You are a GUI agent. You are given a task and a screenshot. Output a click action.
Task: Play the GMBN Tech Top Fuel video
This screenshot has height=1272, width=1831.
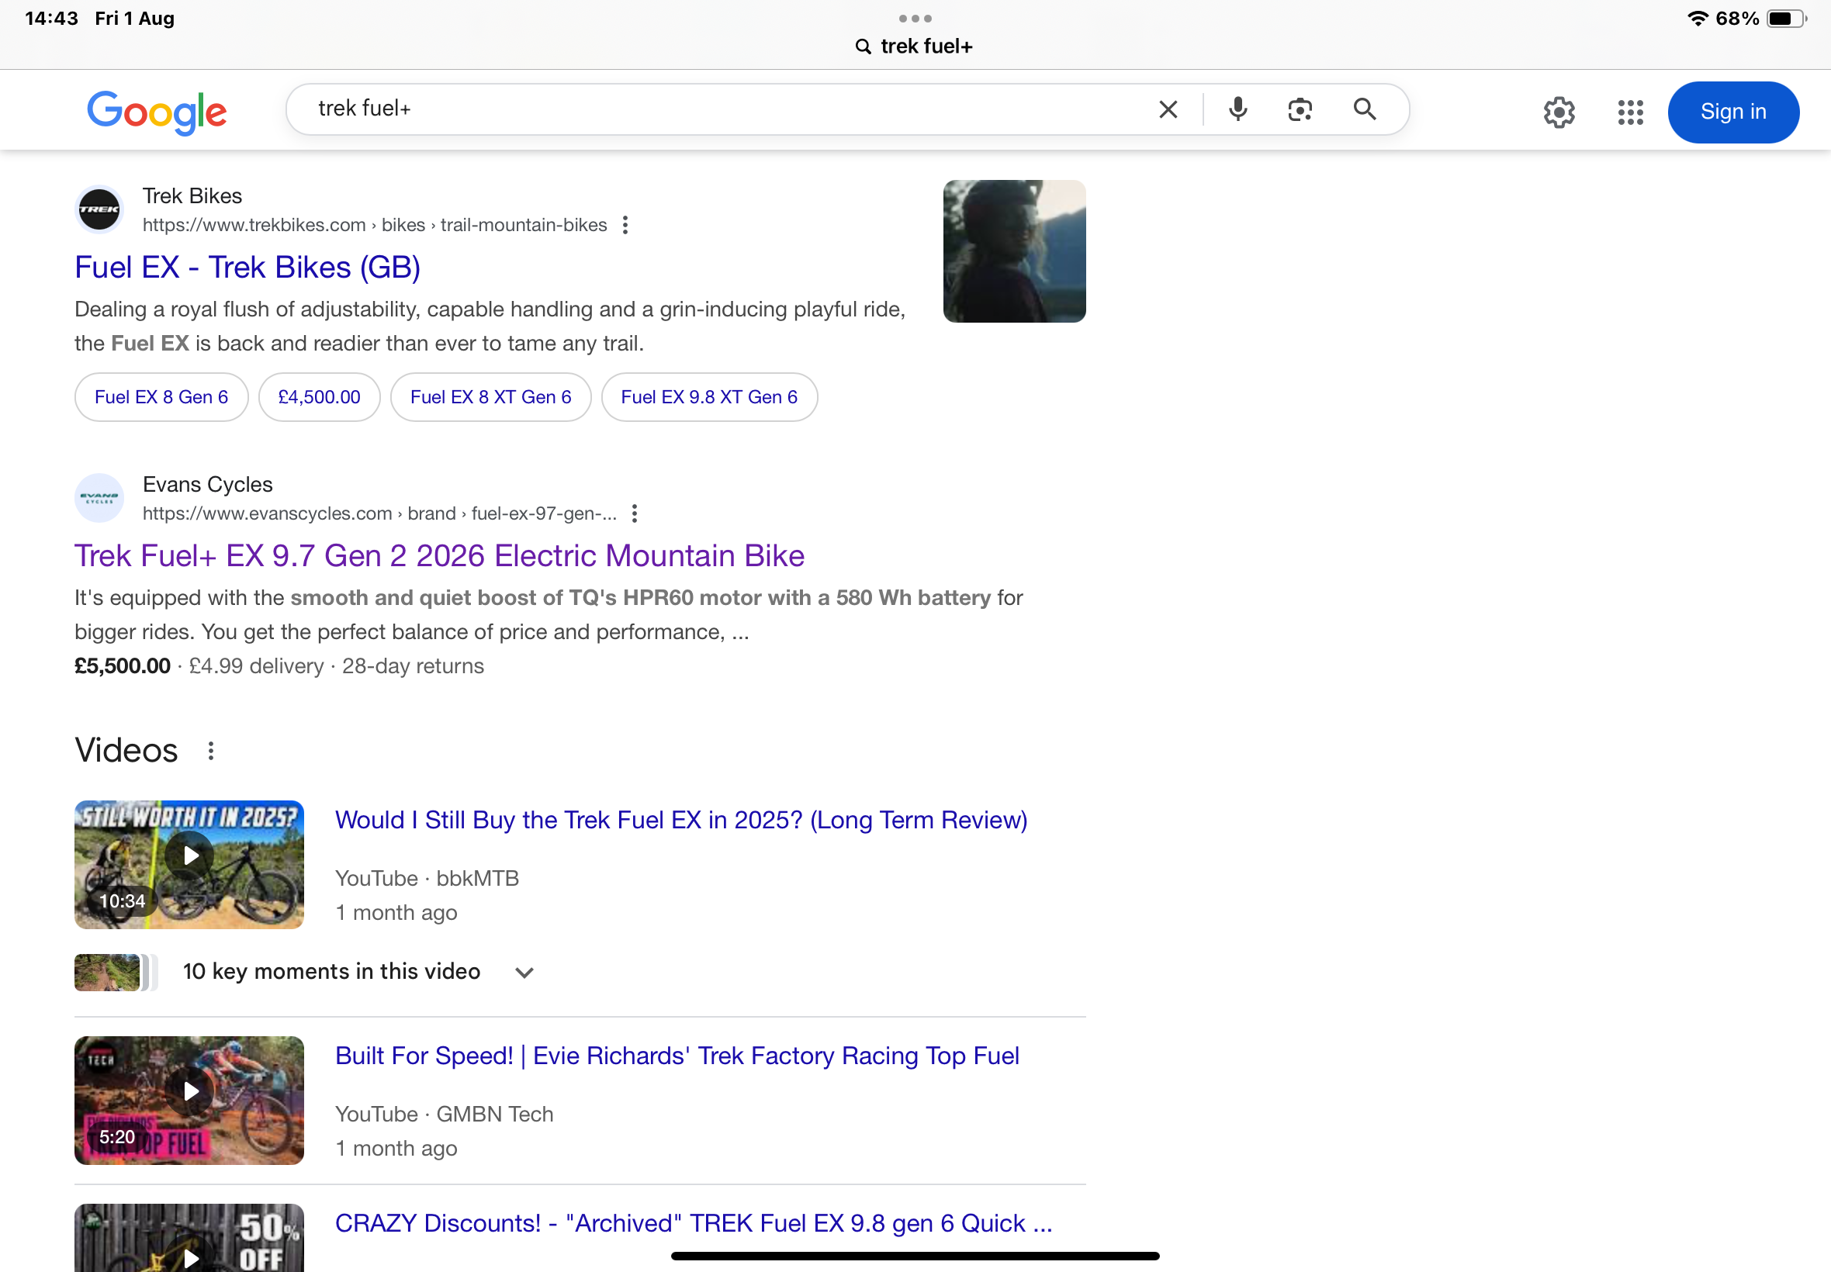(x=189, y=1100)
